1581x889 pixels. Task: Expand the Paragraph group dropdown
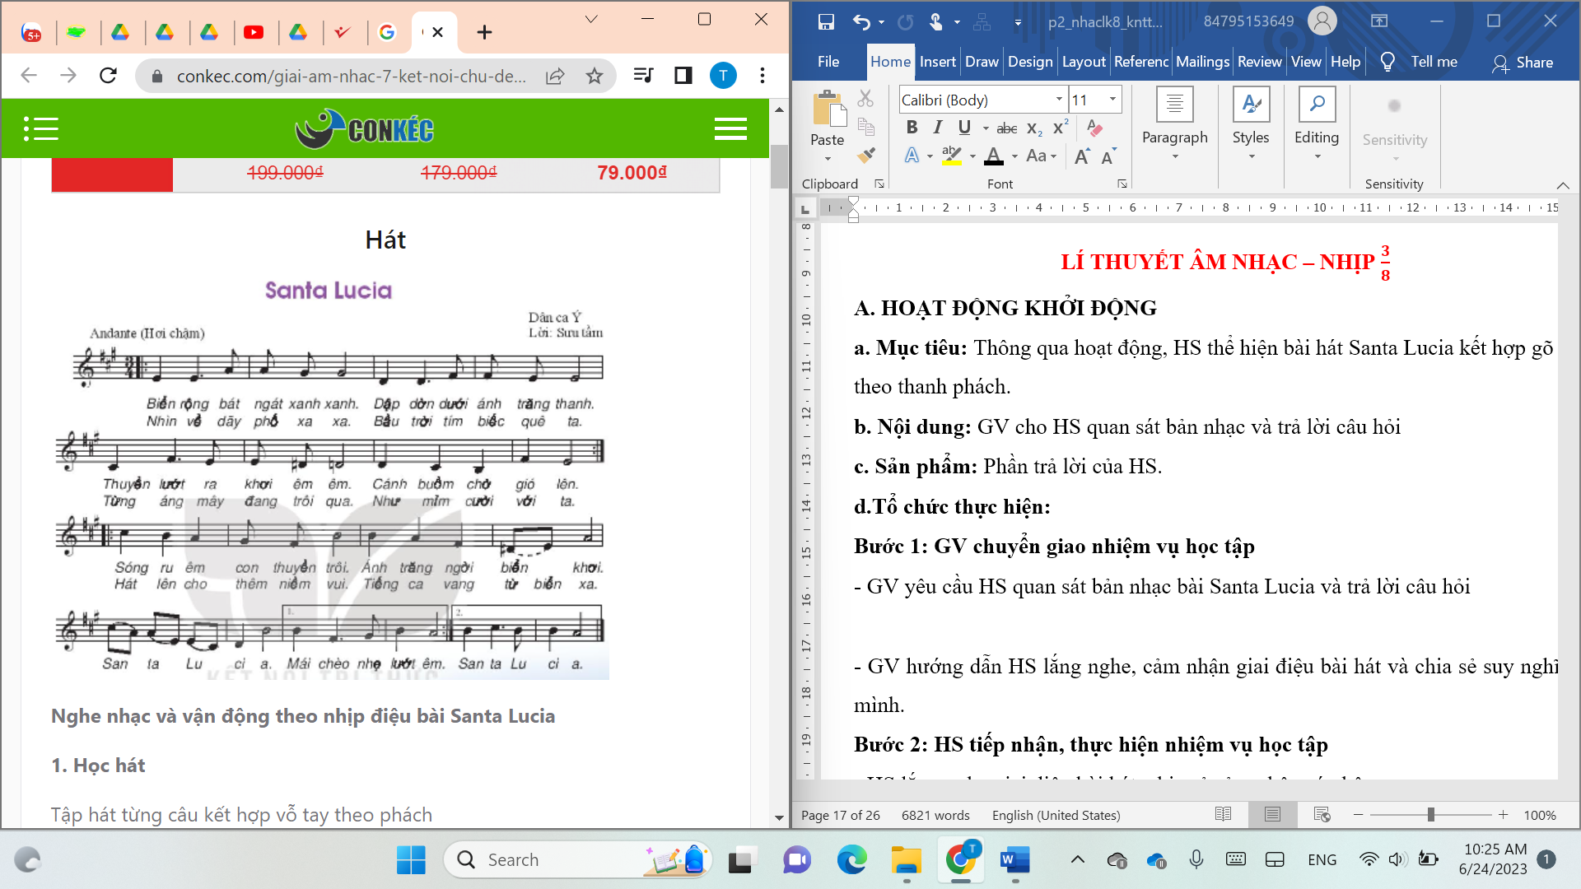pyautogui.click(x=1175, y=156)
